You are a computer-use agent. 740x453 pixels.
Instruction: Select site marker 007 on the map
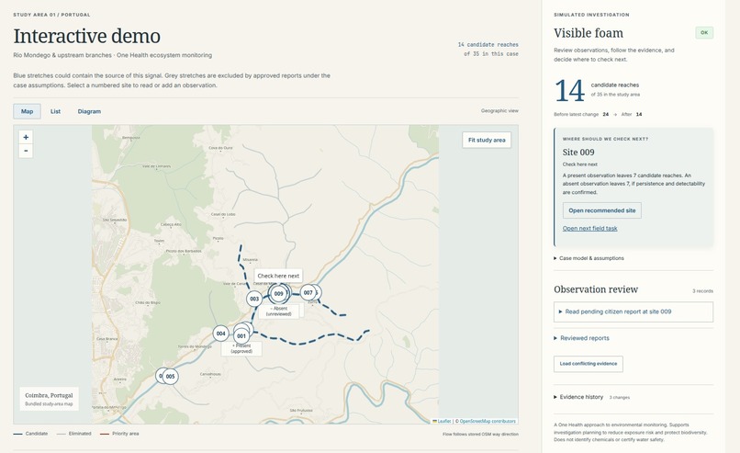click(308, 293)
